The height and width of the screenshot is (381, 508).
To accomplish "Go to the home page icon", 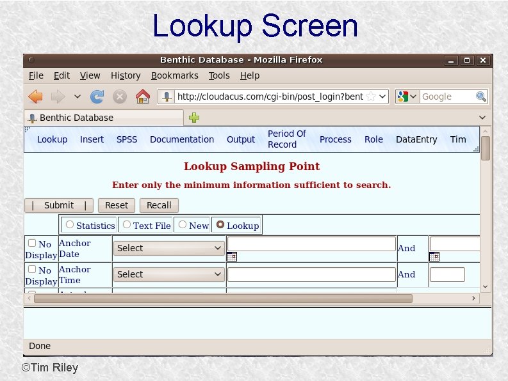I will click(143, 96).
